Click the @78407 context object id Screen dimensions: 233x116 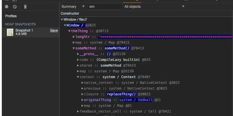tap(144, 77)
